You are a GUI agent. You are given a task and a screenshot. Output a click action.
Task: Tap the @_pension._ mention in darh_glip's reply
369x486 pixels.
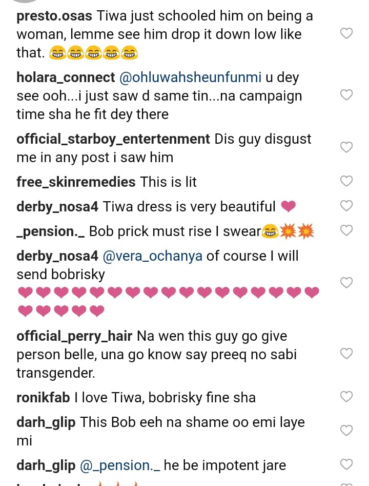pyautogui.click(x=121, y=465)
